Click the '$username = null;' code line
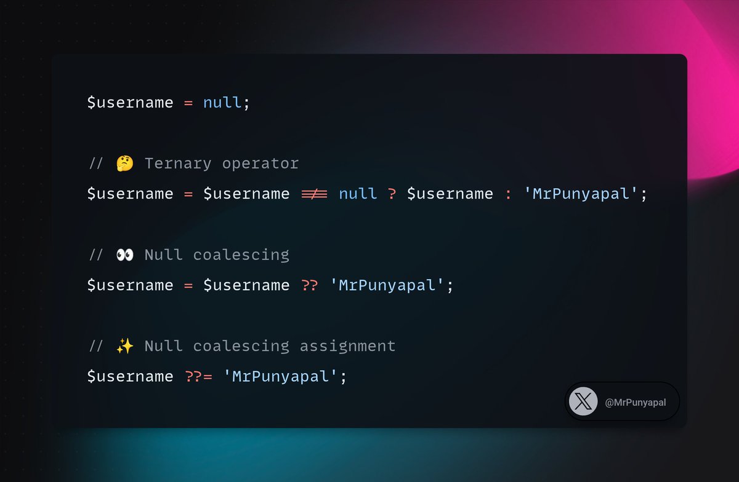This screenshot has width=739, height=482. [169, 103]
